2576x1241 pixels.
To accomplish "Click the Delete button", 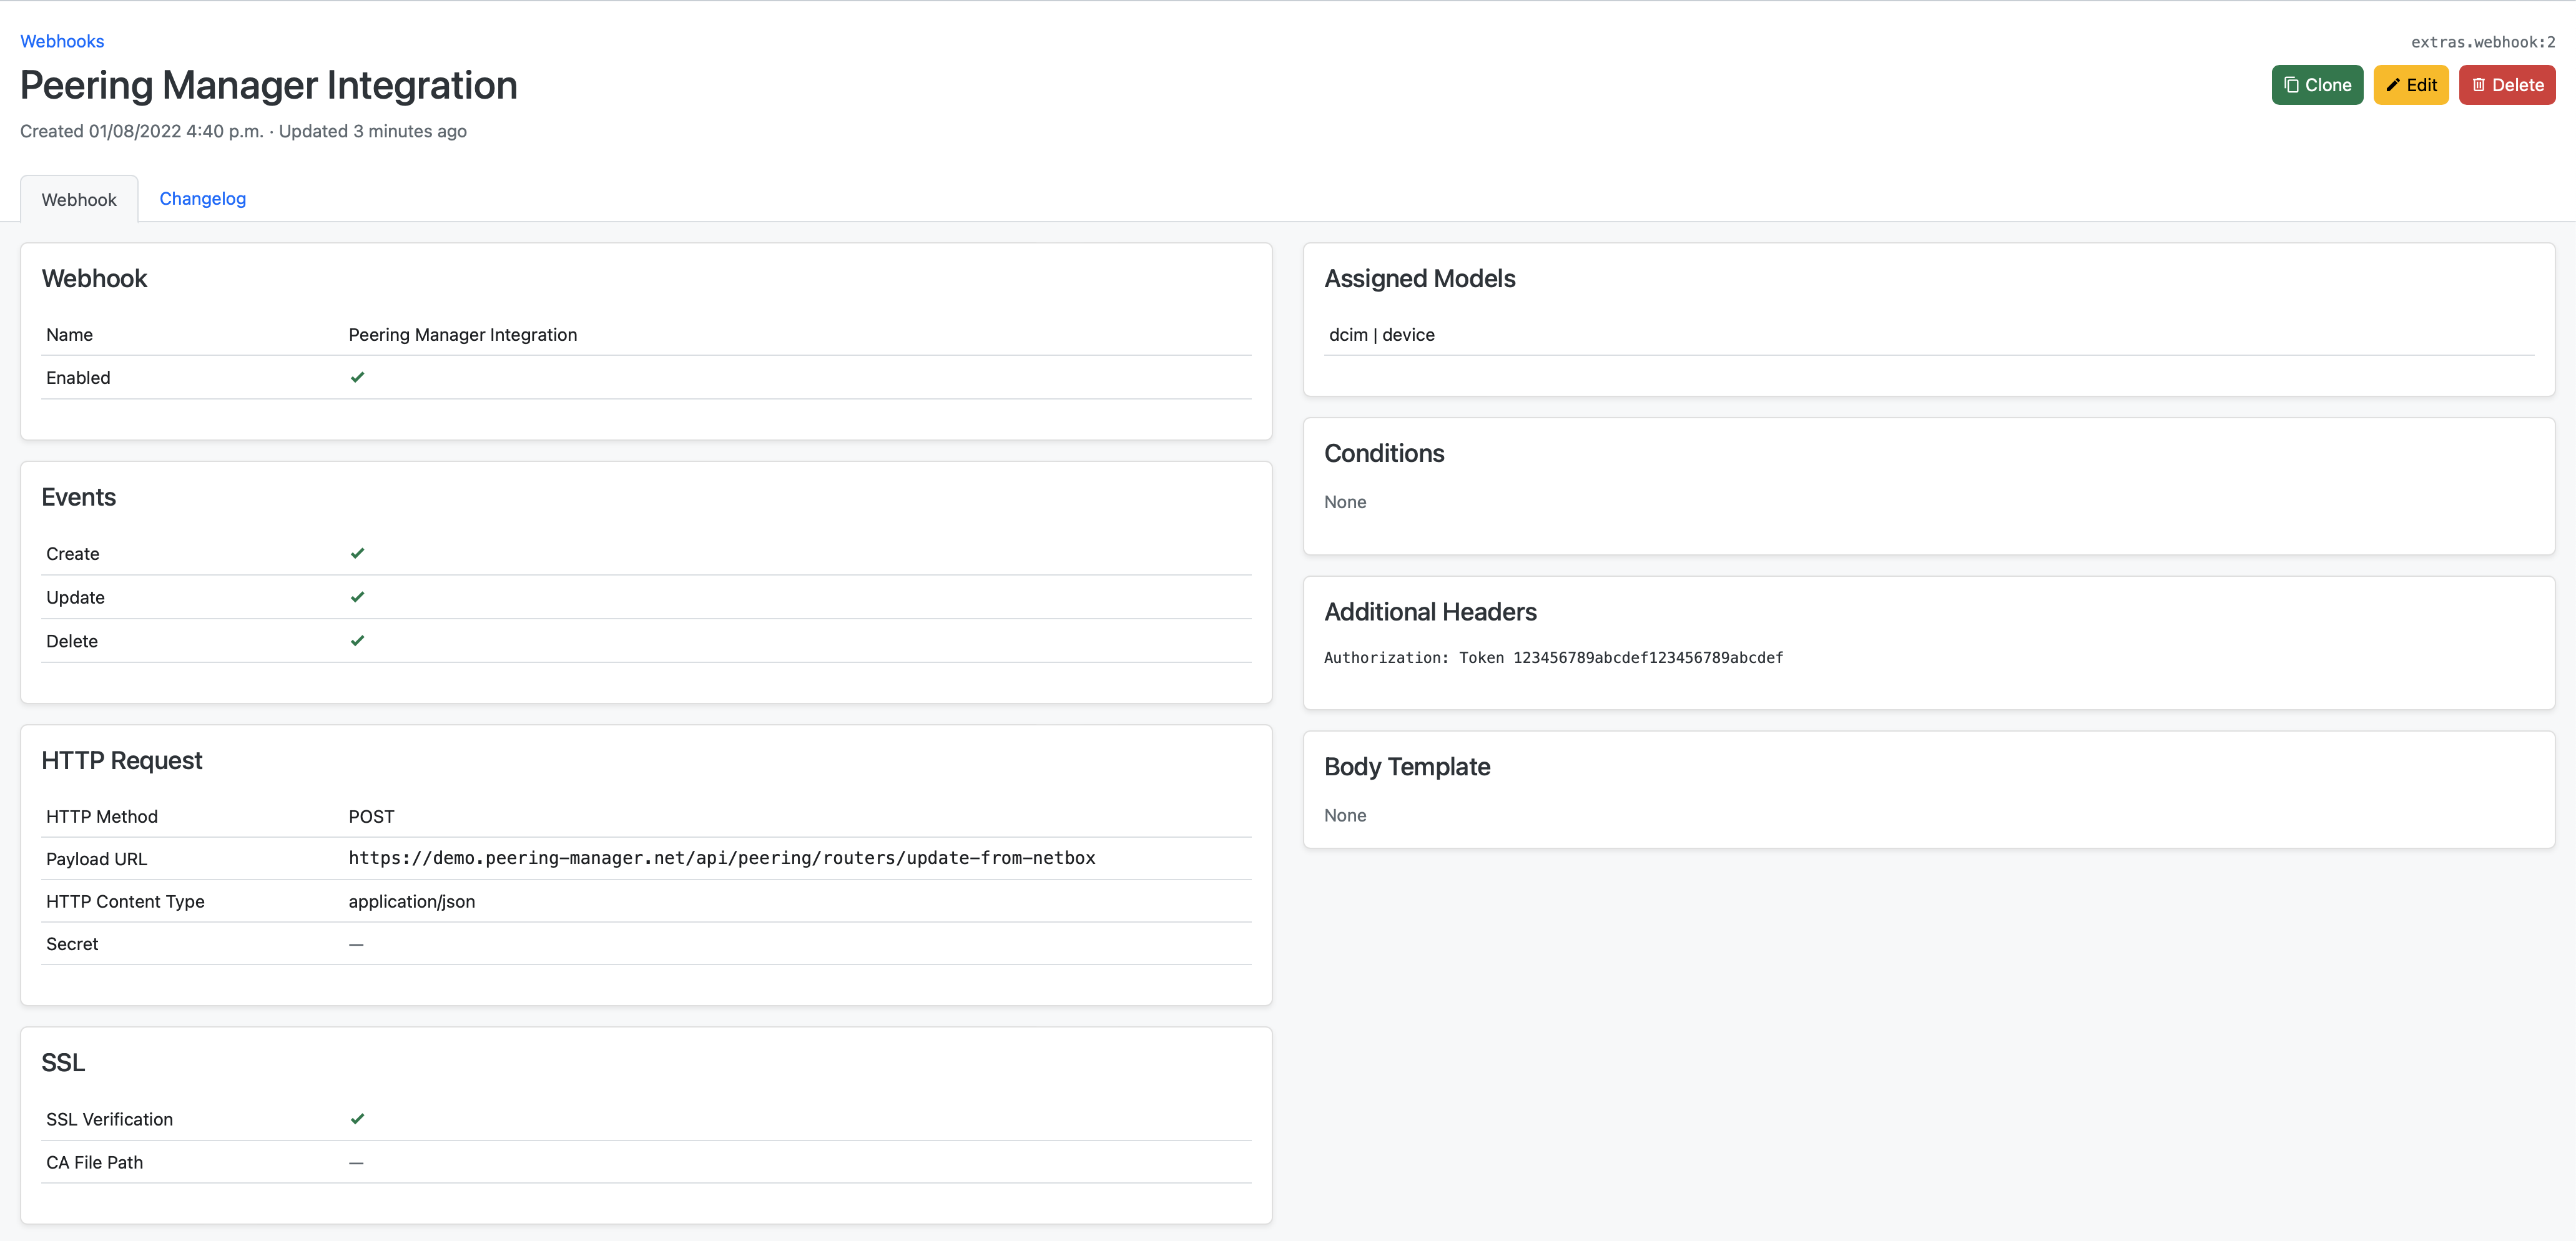I will tap(2507, 85).
